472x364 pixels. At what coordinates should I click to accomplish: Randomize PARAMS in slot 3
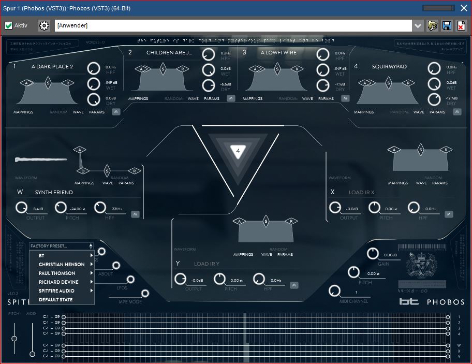click(x=326, y=98)
